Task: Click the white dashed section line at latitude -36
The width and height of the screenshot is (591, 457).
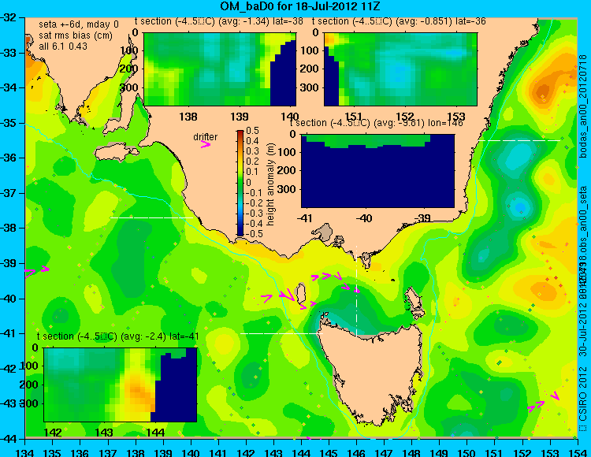Action: (519, 140)
